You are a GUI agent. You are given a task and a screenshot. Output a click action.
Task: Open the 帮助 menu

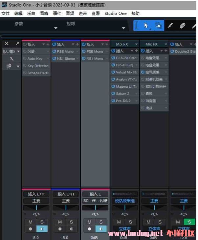[x=135, y=13]
